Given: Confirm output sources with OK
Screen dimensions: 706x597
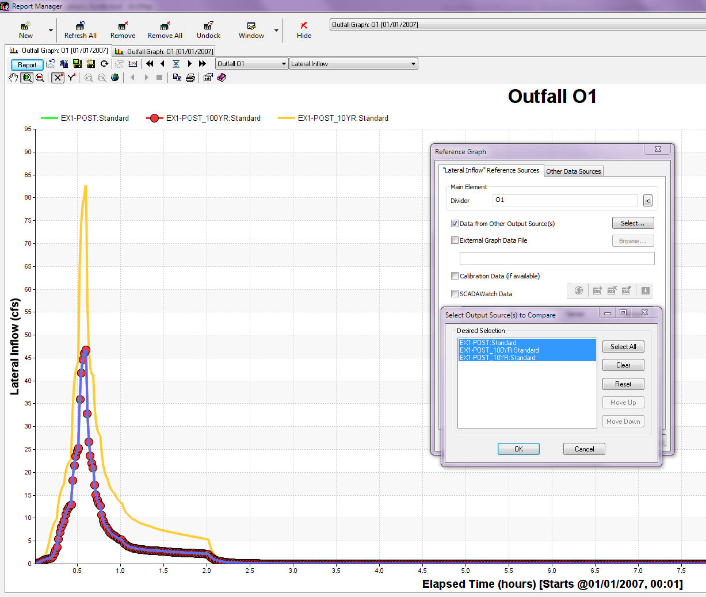Looking at the screenshot, I should [518, 449].
